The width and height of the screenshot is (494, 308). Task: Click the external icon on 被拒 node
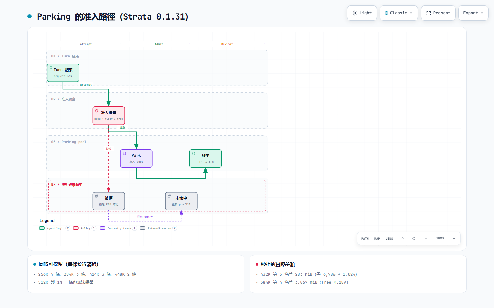click(97, 196)
